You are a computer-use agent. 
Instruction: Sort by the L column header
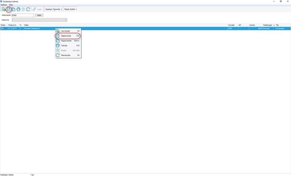click(274, 25)
